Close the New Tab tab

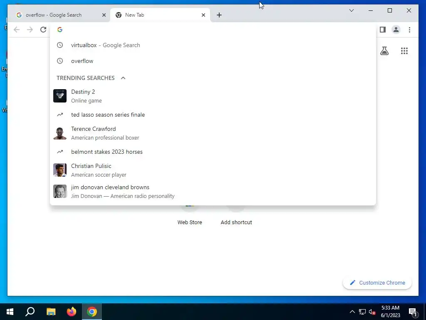(x=203, y=15)
